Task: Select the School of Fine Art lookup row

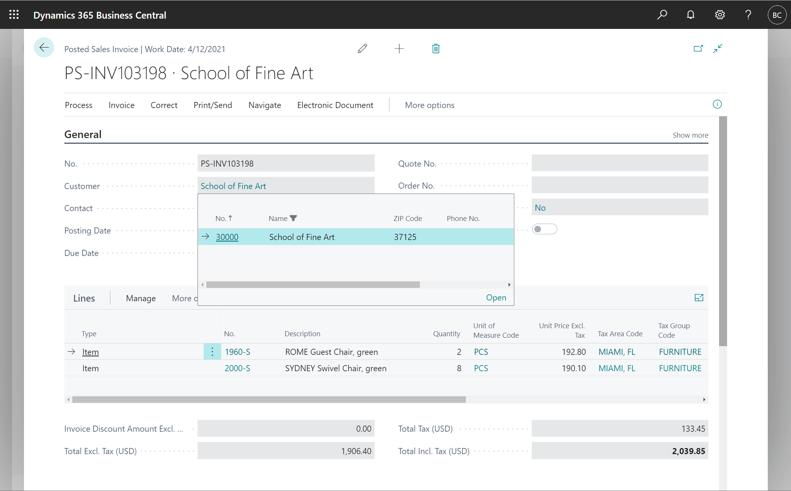Action: click(356, 237)
